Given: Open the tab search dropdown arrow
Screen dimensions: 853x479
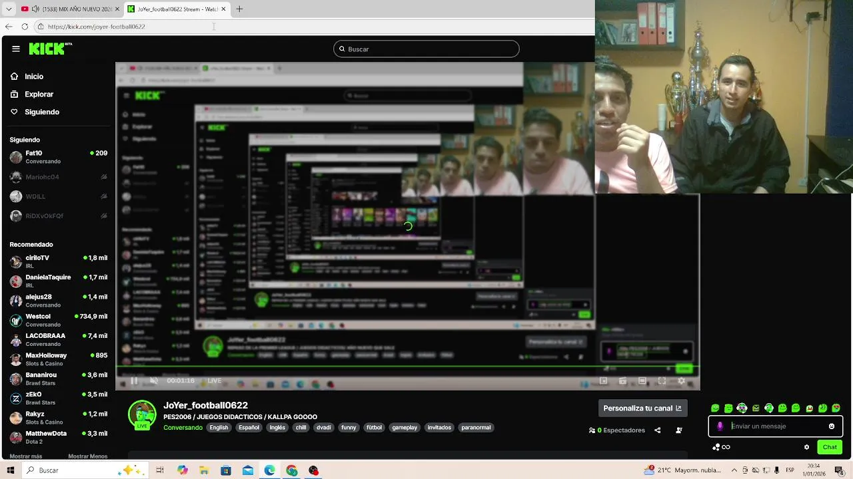Looking at the screenshot, I should (x=9, y=9).
